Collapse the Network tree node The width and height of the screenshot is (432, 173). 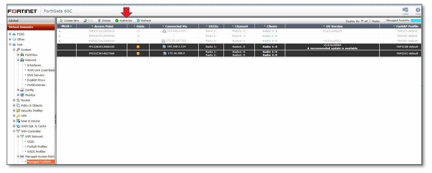(x=18, y=60)
